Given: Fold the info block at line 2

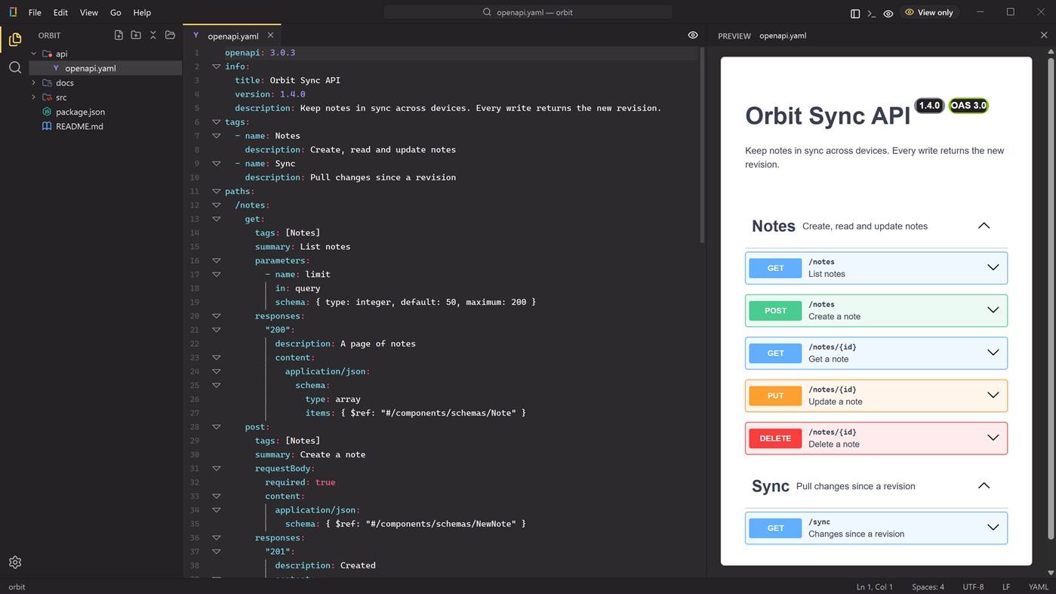Looking at the screenshot, I should click(x=216, y=66).
